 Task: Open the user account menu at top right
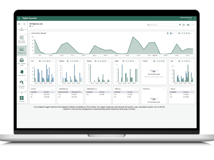pos(186,18)
